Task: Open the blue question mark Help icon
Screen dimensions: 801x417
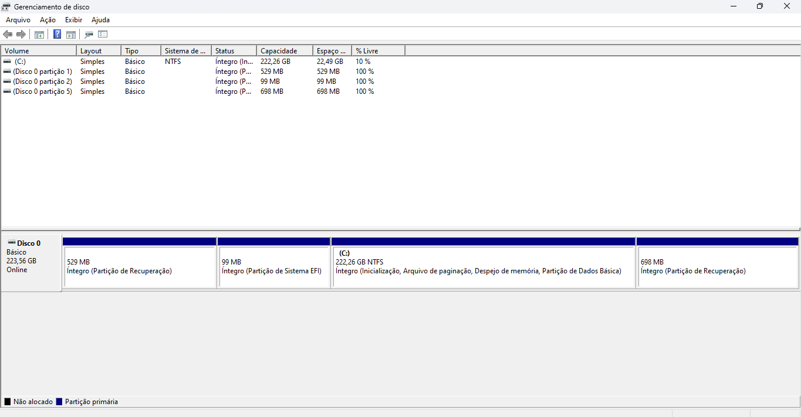Action: tap(57, 35)
